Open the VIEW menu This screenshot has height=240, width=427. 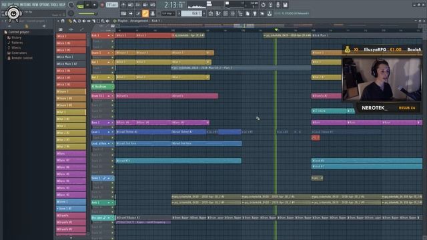pos(35,5)
